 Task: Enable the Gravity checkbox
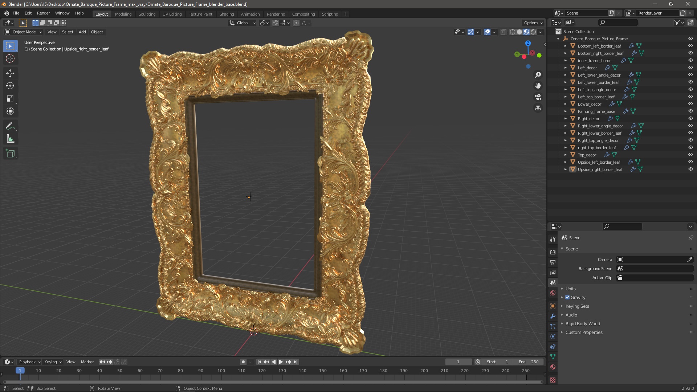point(567,297)
